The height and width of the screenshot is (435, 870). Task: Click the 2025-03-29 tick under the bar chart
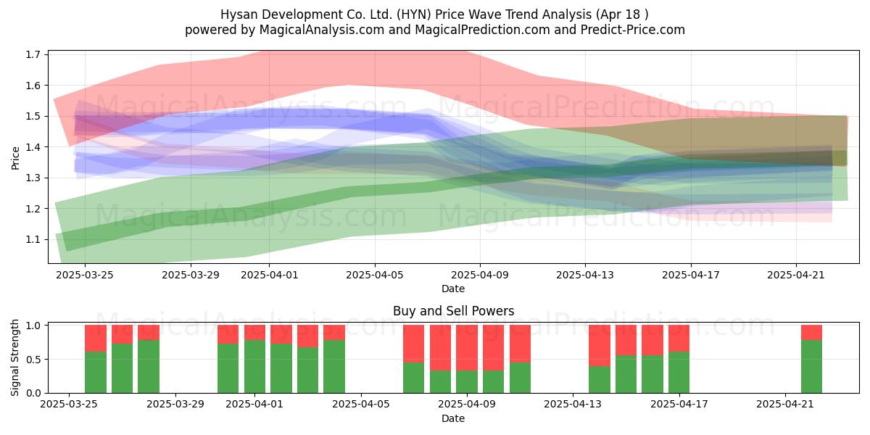pyautogui.click(x=175, y=405)
